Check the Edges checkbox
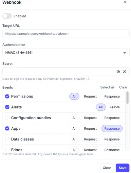 (7, 150)
